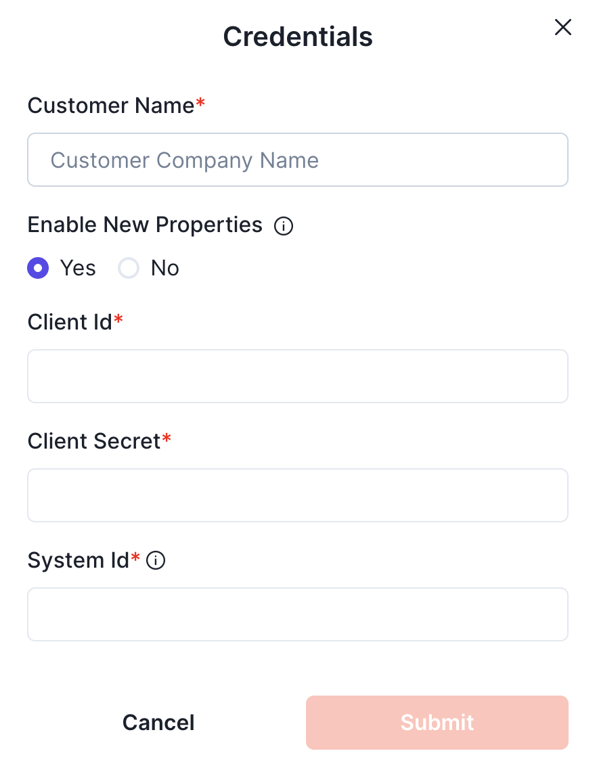Click into the Client Id text box
Viewport: 597px width, 770px height.
click(x=298, y=376)
